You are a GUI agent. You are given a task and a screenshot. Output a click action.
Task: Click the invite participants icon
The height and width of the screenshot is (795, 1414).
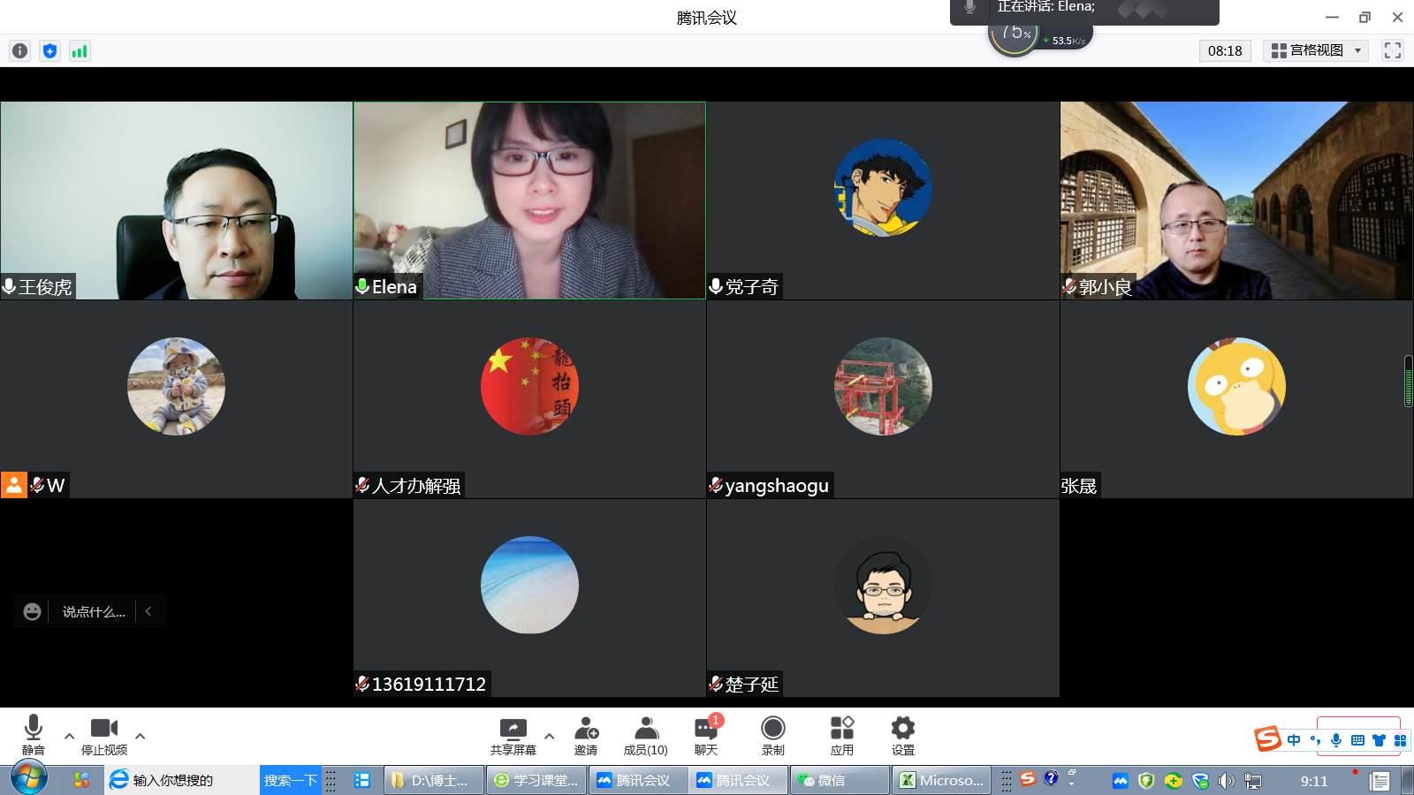pyautogui.click(x=586, y=735)
